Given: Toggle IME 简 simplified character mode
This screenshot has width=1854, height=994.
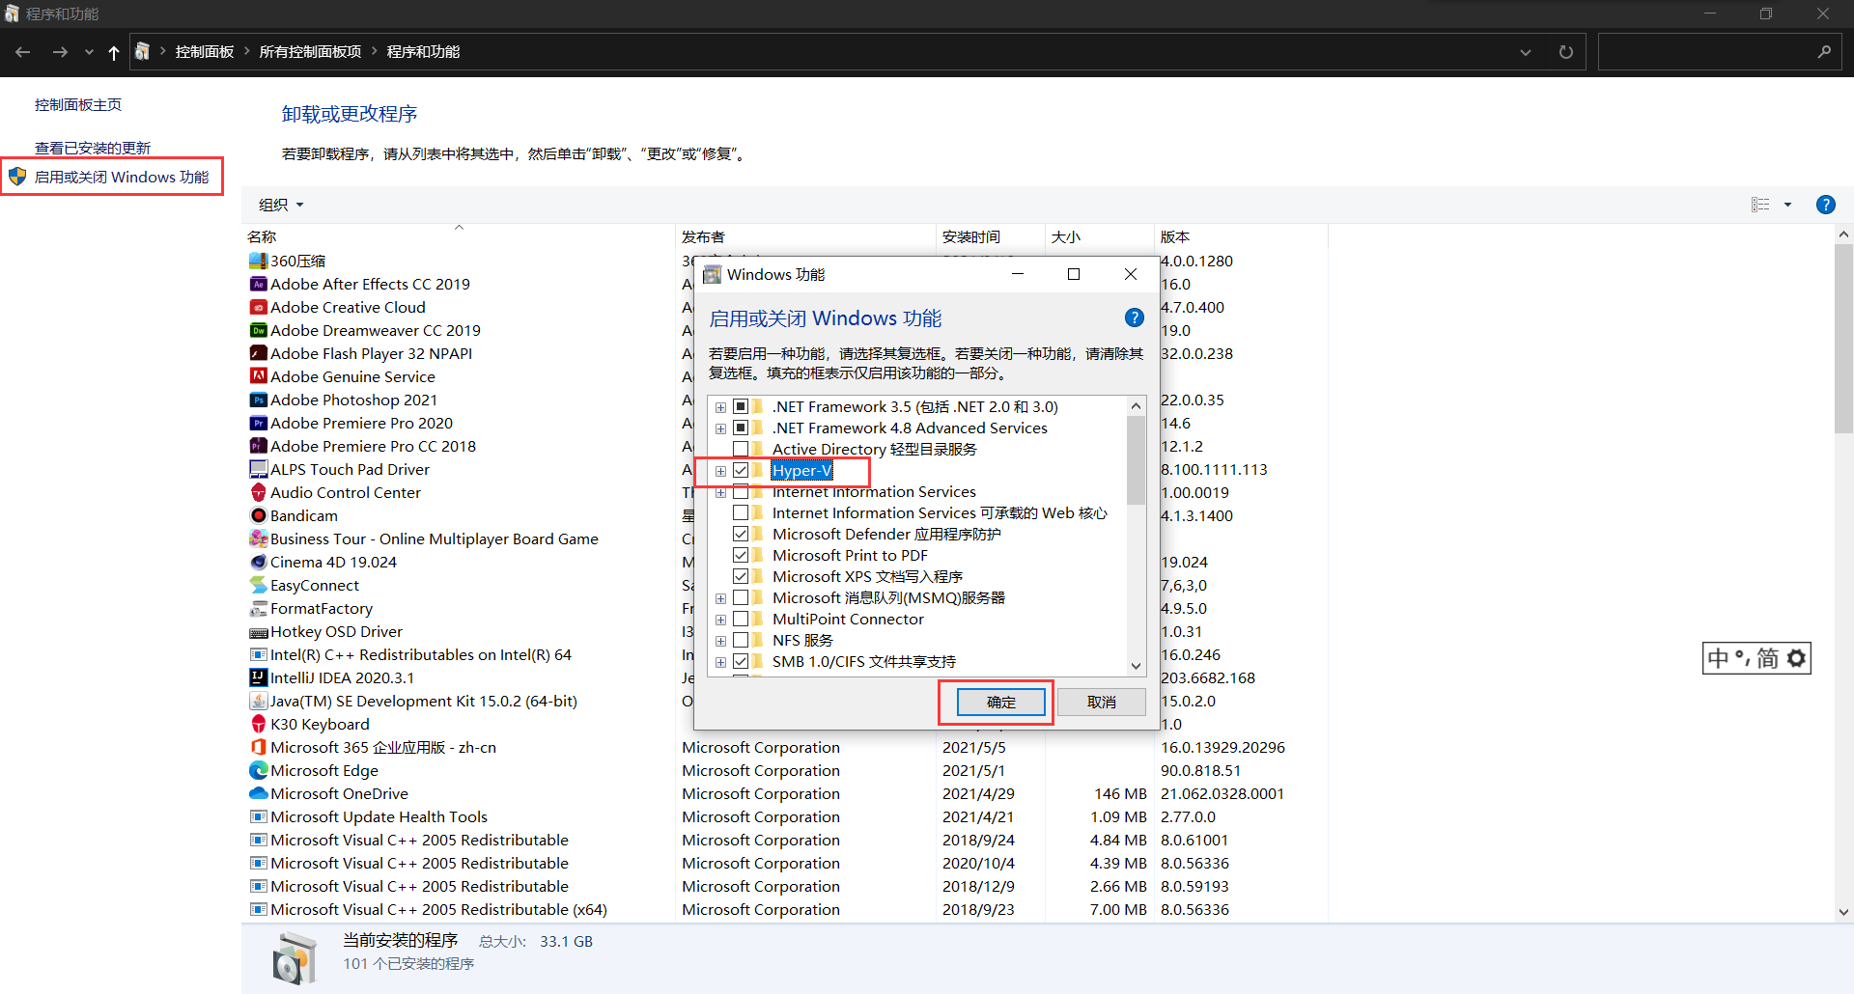Looking at the screenshot, I should click(x=1767, y=658).
